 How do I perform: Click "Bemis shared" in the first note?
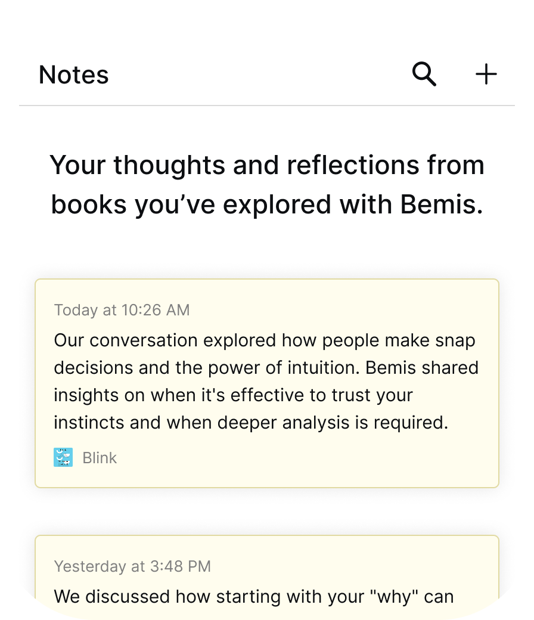click(422, 368)
